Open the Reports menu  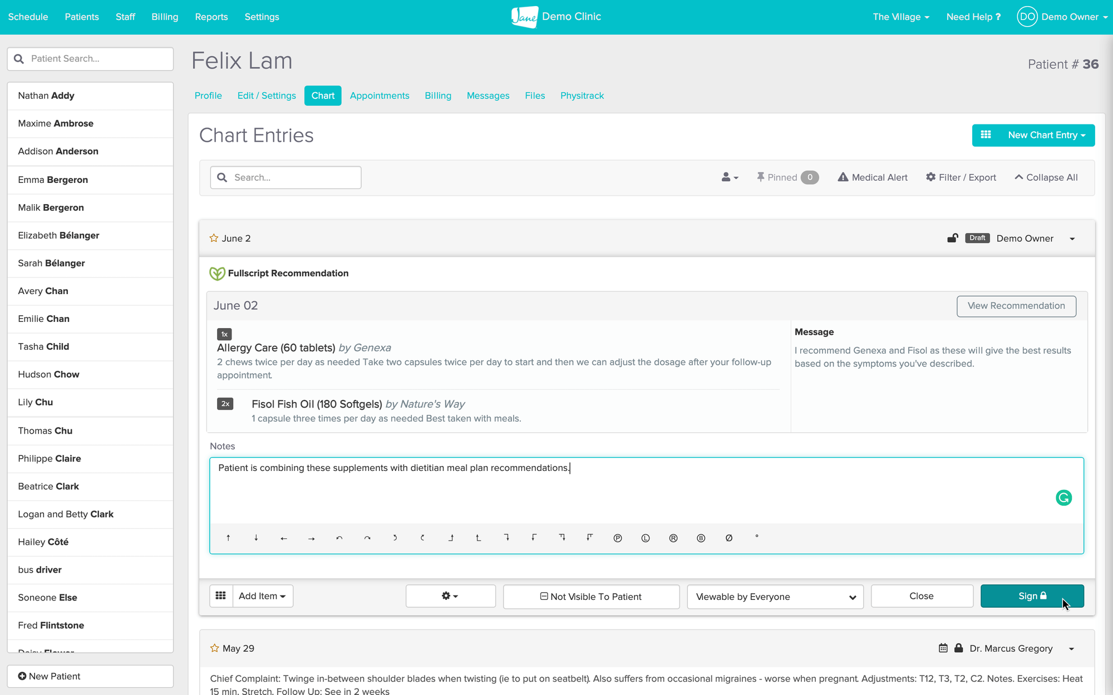211,17
